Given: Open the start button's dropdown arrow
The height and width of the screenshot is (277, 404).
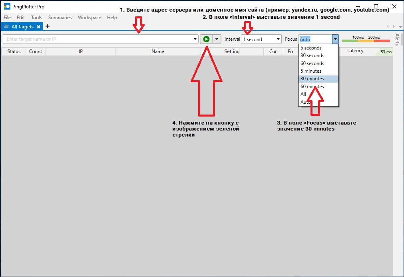Looking at the screenshot, I should [x=217, y=39].
